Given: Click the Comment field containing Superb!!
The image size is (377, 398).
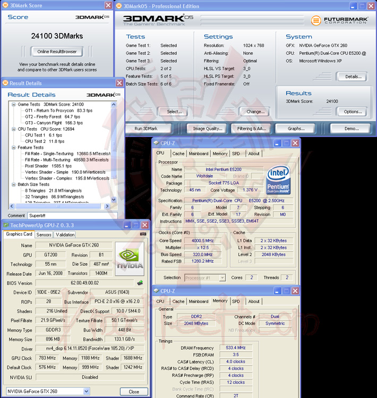Looking at the screenshot, I should [72, 216].
